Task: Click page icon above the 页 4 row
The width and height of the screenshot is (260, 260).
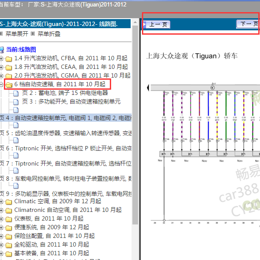Action: (x=16, y=110)
